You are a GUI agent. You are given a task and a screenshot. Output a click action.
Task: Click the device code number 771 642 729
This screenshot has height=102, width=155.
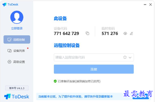coord(66,33)
